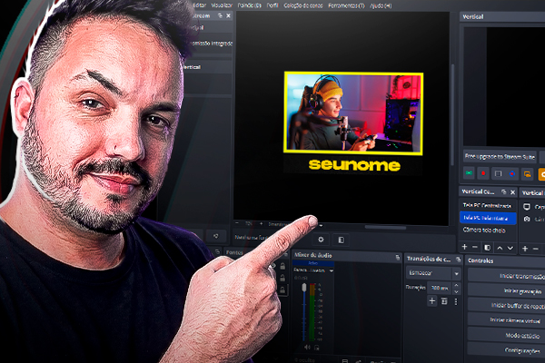Undock the Transições de cena panel

point(458,260)
